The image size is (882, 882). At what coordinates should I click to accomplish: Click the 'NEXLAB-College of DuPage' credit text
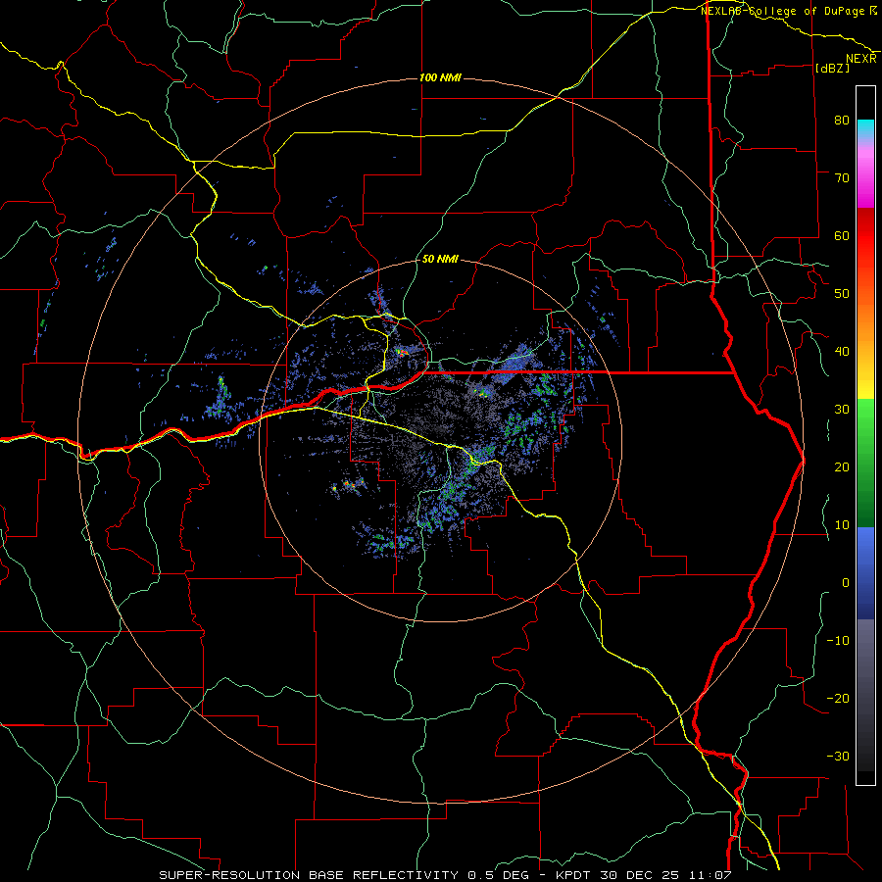coord(782,11)
